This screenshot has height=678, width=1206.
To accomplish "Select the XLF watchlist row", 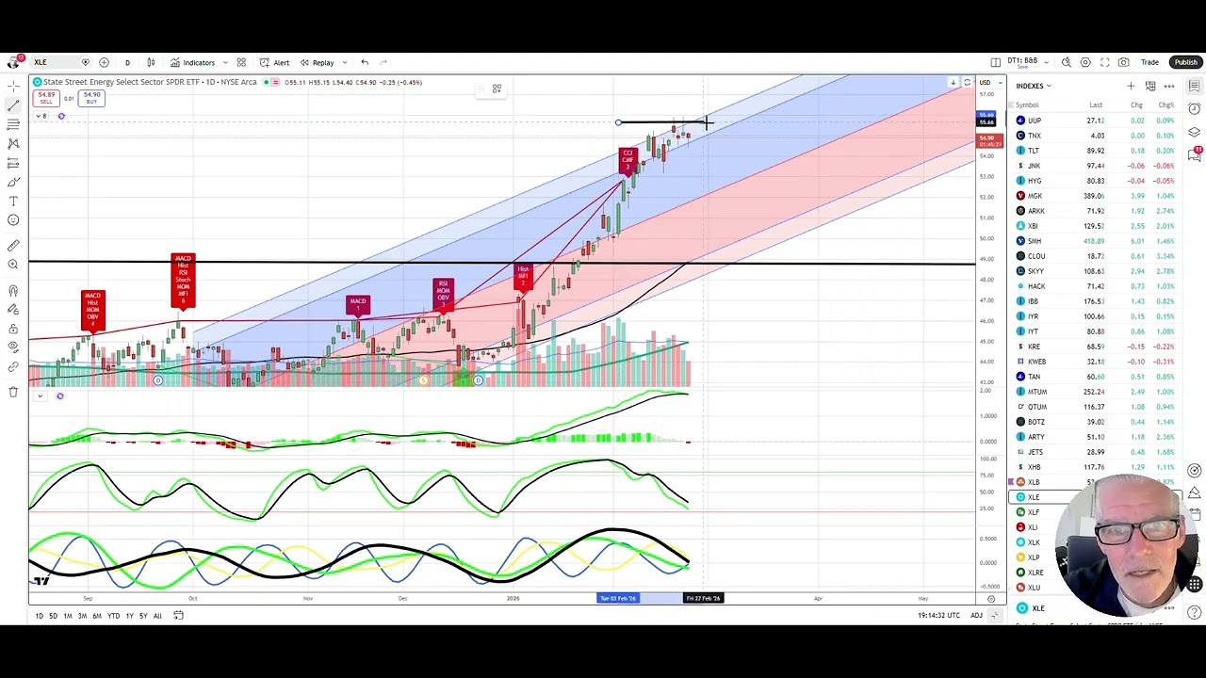I will pyautogui.click(x=1096, y=512).
